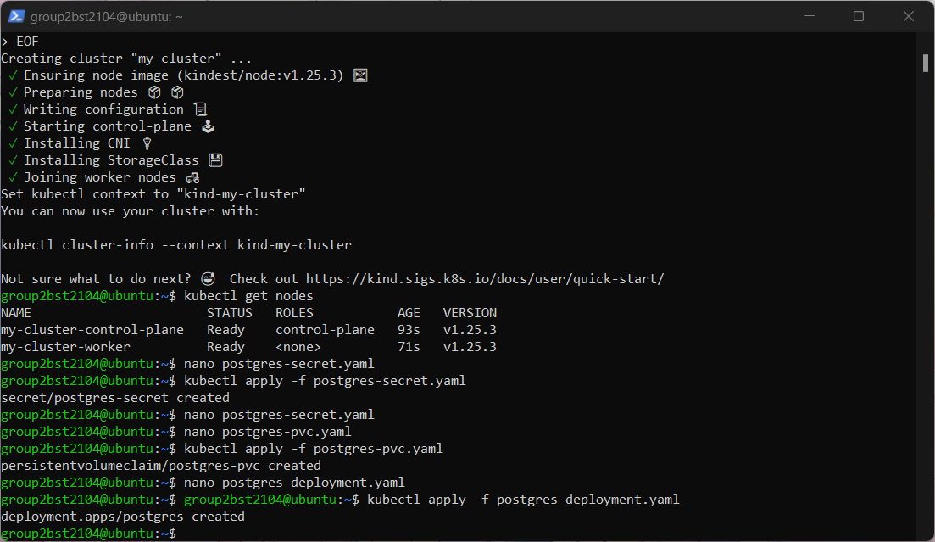Click the checkmark beside Starting control-plane
Screen dimensions: 935x542
pos(13,126)
